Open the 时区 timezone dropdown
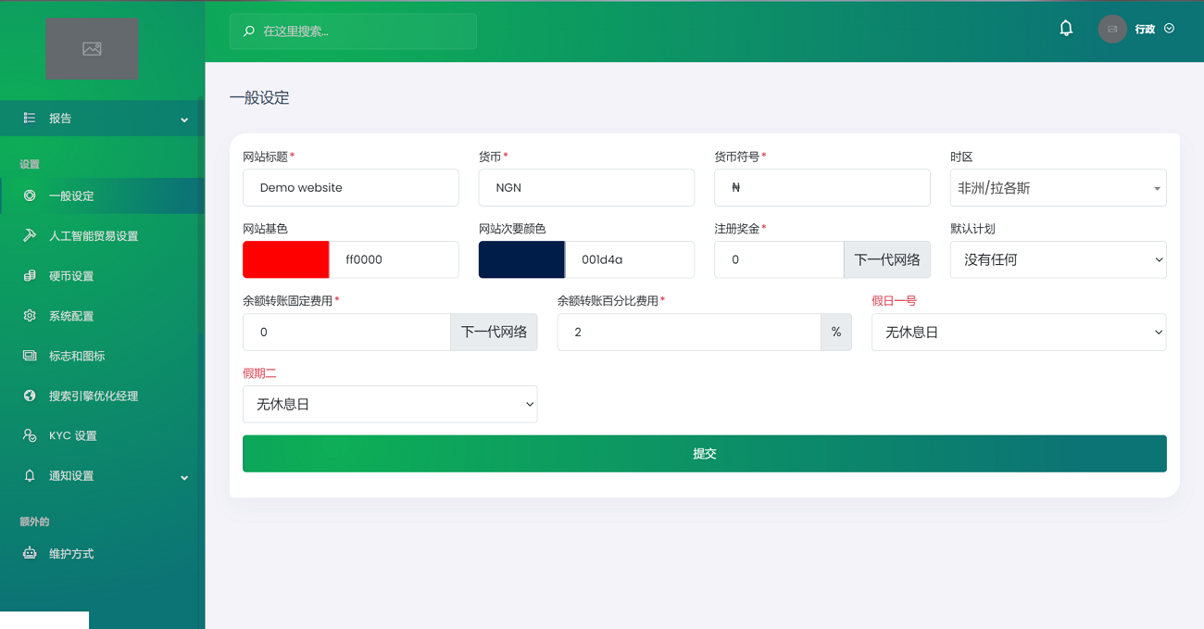The height and width of the screenshot is (629, 1204). tap(1058, 188)
